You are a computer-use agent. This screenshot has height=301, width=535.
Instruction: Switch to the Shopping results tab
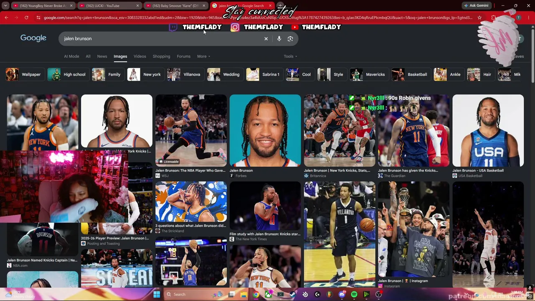(161, 56)
